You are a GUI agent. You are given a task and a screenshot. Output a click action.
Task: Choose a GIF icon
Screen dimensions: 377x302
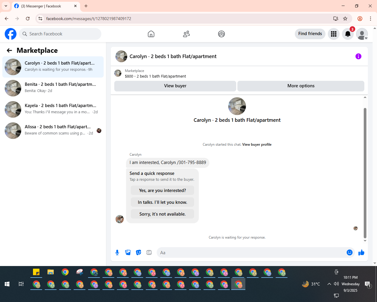[149, 252]
